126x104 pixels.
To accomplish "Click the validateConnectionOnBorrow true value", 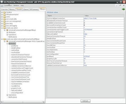I will [x=85, y=65].
